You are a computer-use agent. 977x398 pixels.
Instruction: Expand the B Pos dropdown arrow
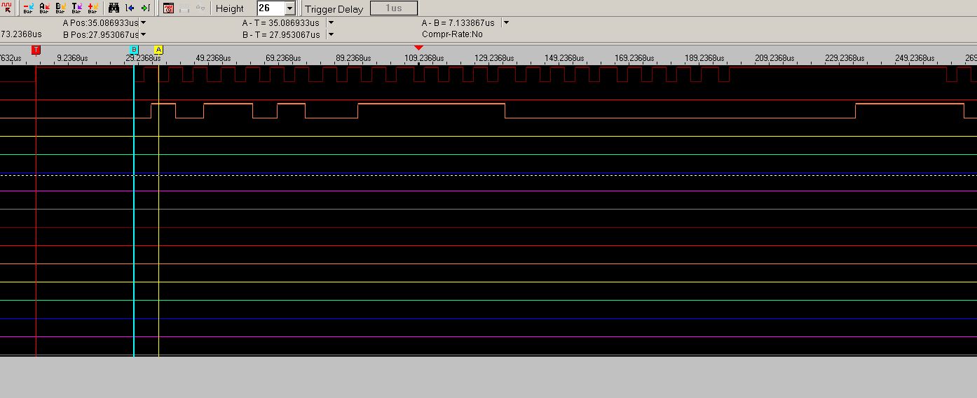pos(143,34)
